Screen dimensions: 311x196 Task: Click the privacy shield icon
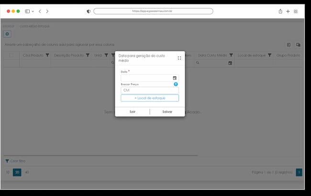click(x=89, y=11)
